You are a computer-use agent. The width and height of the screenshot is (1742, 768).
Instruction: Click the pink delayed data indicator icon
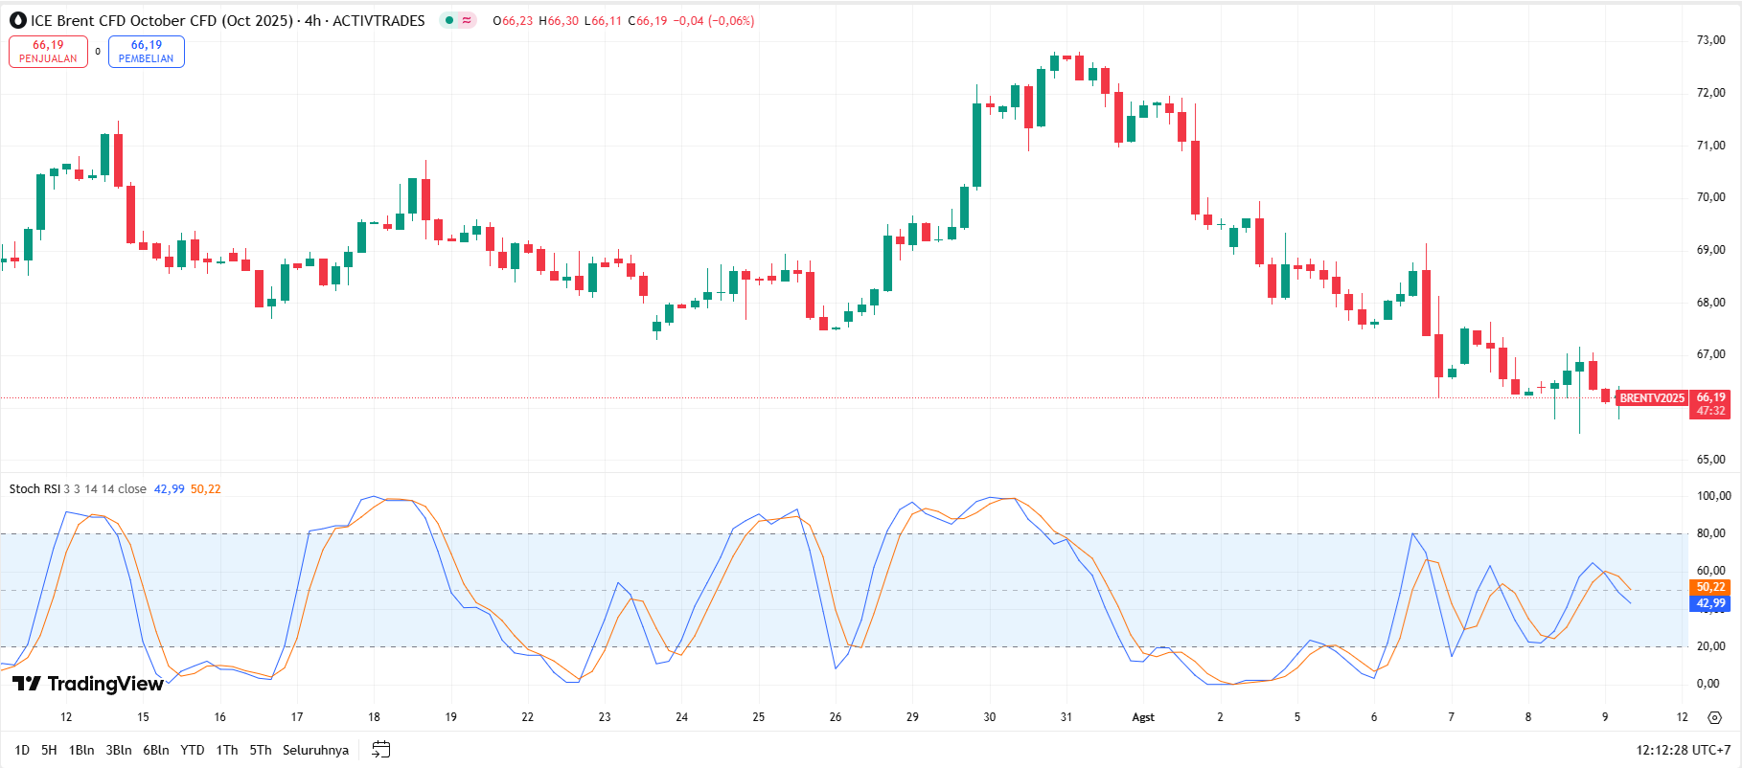[467, 20]
